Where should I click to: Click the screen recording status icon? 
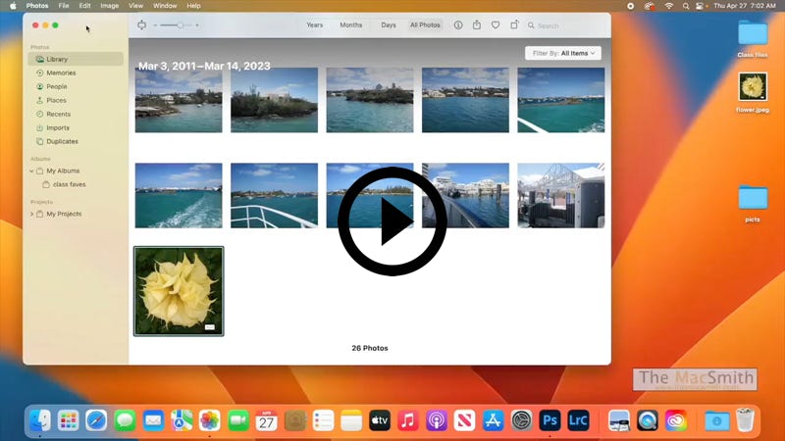(630, 6)
